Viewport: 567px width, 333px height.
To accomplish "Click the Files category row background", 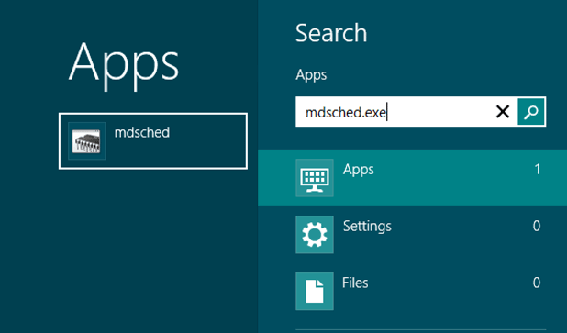I will coord(412,291).
